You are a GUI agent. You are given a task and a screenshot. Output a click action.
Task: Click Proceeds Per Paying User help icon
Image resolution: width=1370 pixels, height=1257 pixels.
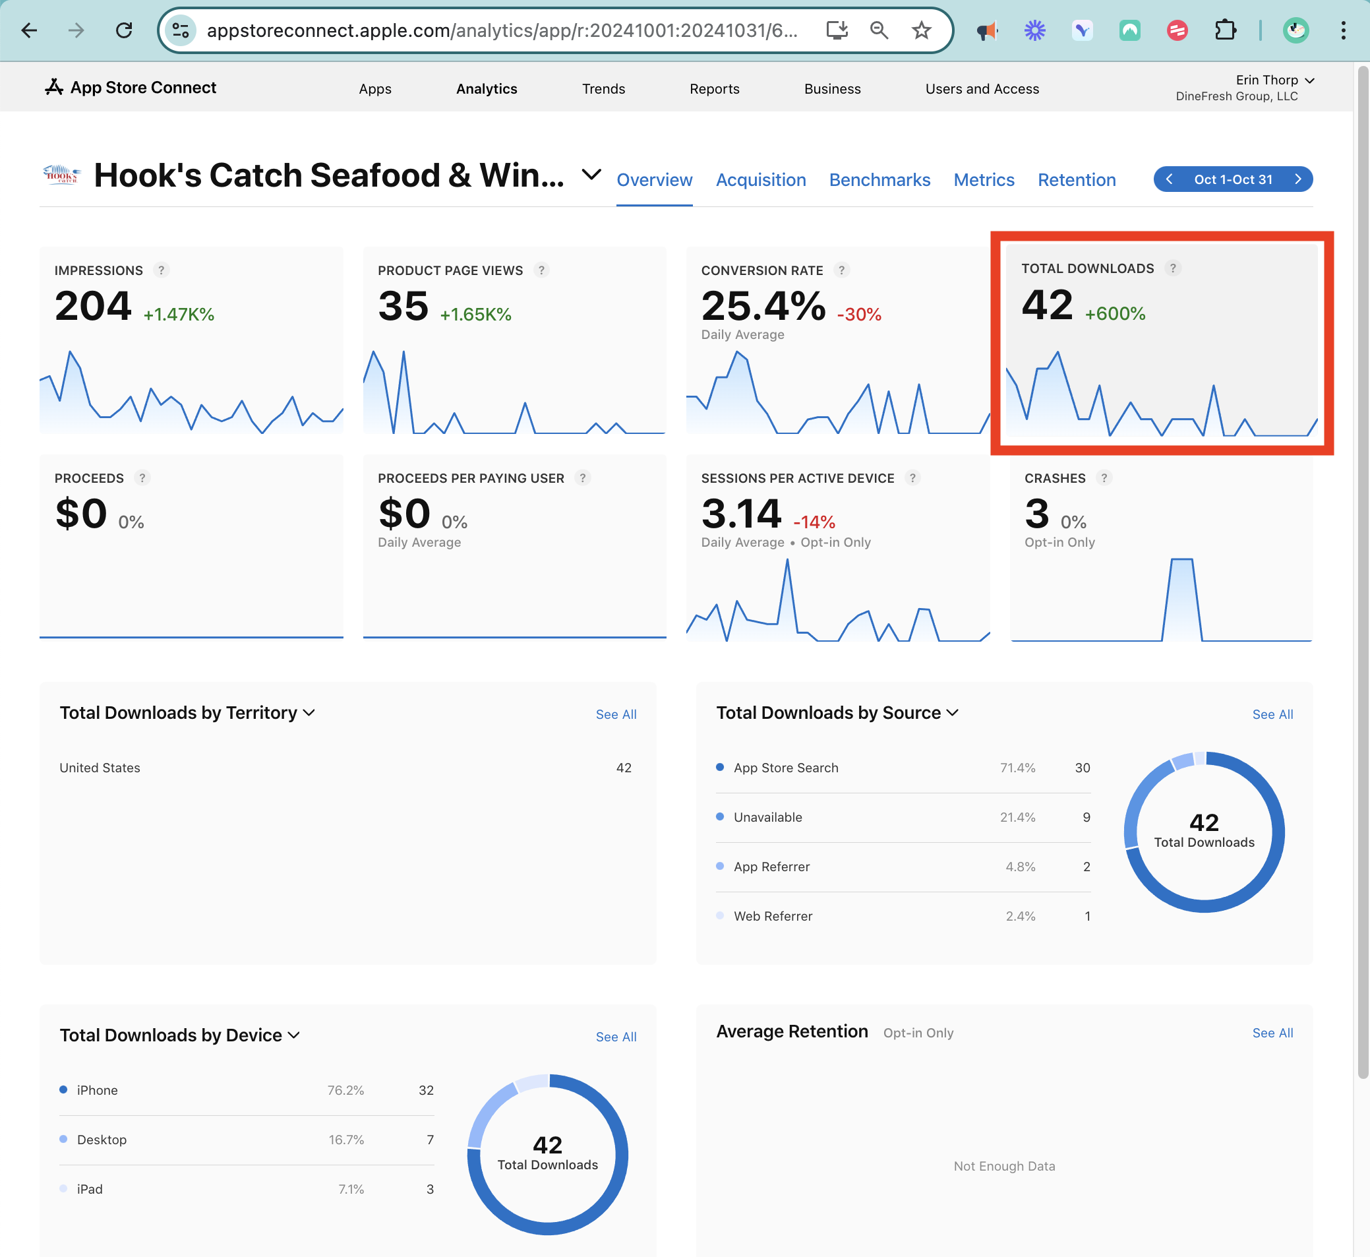tap(583, 478)
